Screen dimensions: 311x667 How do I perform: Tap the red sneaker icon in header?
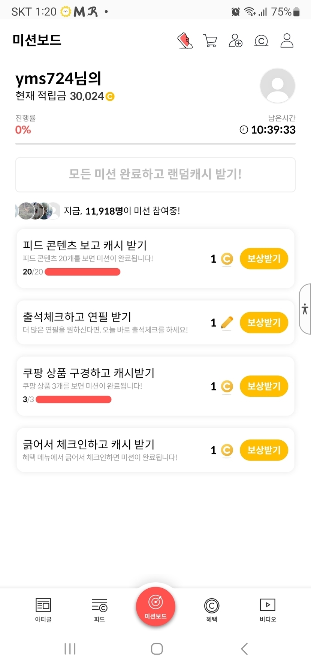[x=185, y=40]
